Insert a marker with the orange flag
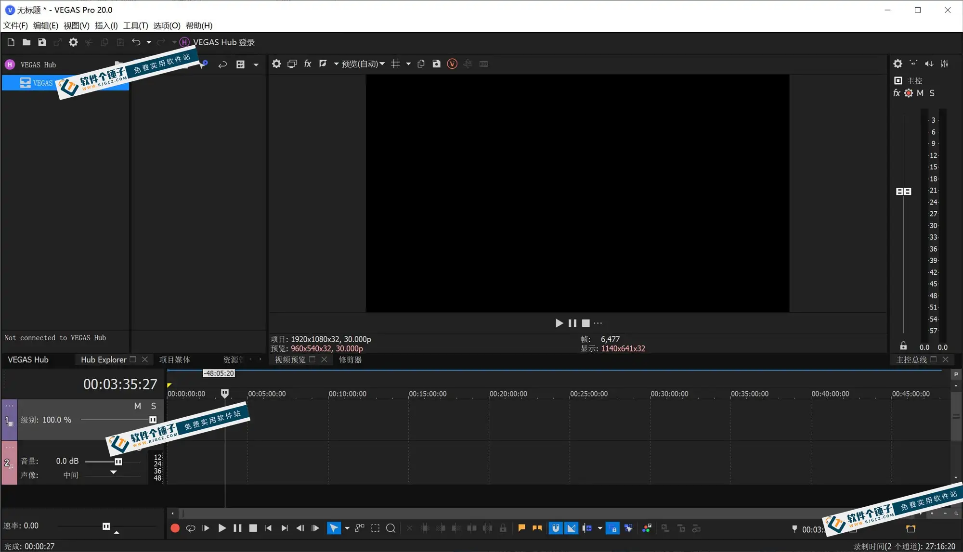The image size is (963, 552). 521,528
